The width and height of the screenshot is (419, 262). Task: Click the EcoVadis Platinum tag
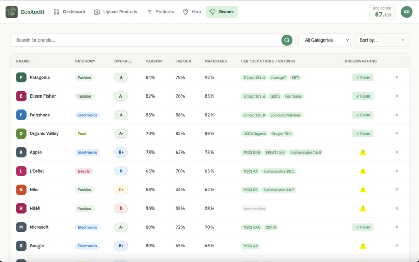285,115
